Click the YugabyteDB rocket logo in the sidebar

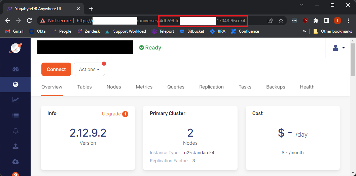pyautogui.click(x=15, y=48)
